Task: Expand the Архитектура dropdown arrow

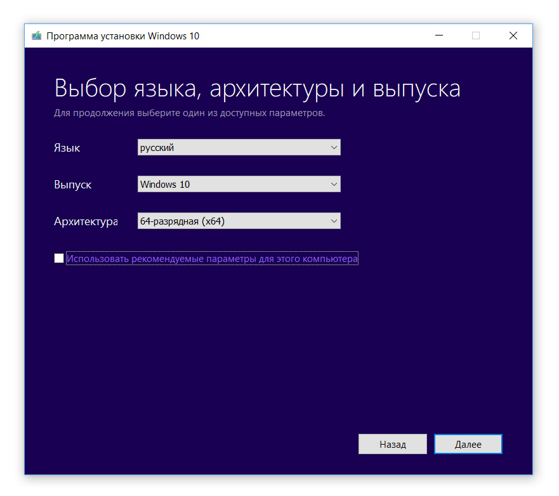Action: pos(334,221)
